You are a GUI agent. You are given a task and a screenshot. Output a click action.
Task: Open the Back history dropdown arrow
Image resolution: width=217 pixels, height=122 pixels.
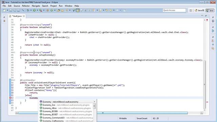(114, 11)
